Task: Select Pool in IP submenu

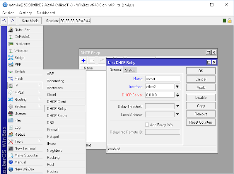Action: [65, 165]
